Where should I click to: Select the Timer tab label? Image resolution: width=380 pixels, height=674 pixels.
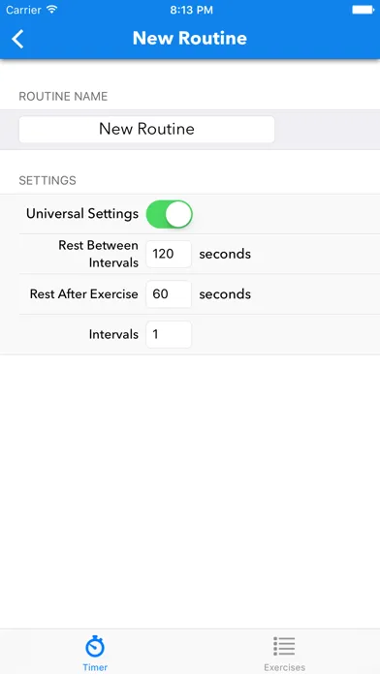[x=95, y=667]
